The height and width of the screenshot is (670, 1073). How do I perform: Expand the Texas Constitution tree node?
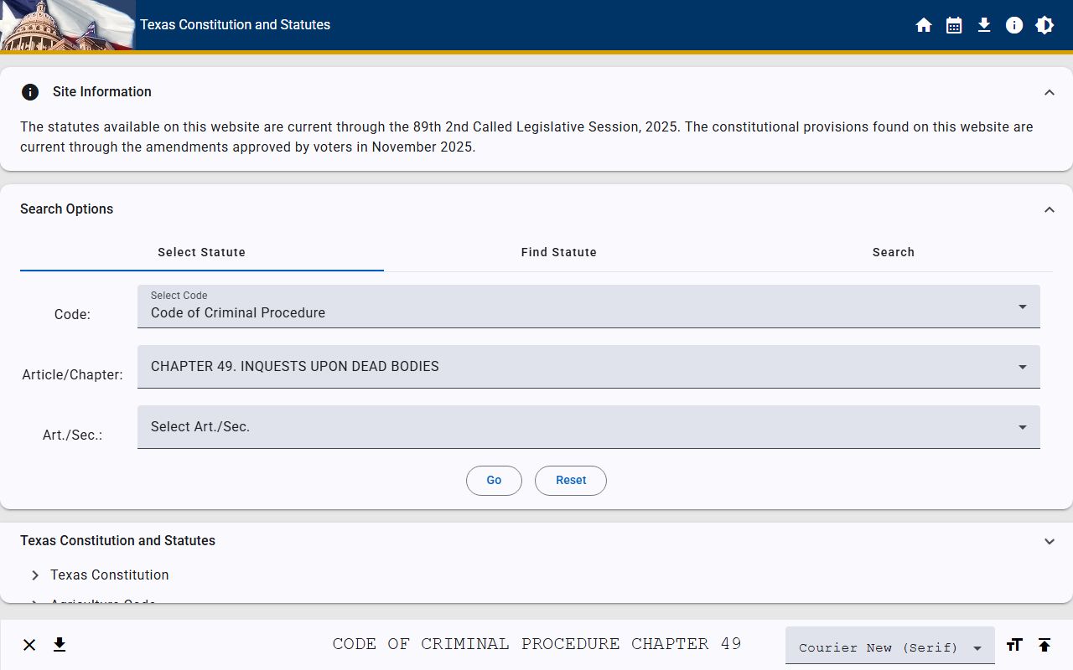coord(35,575)
